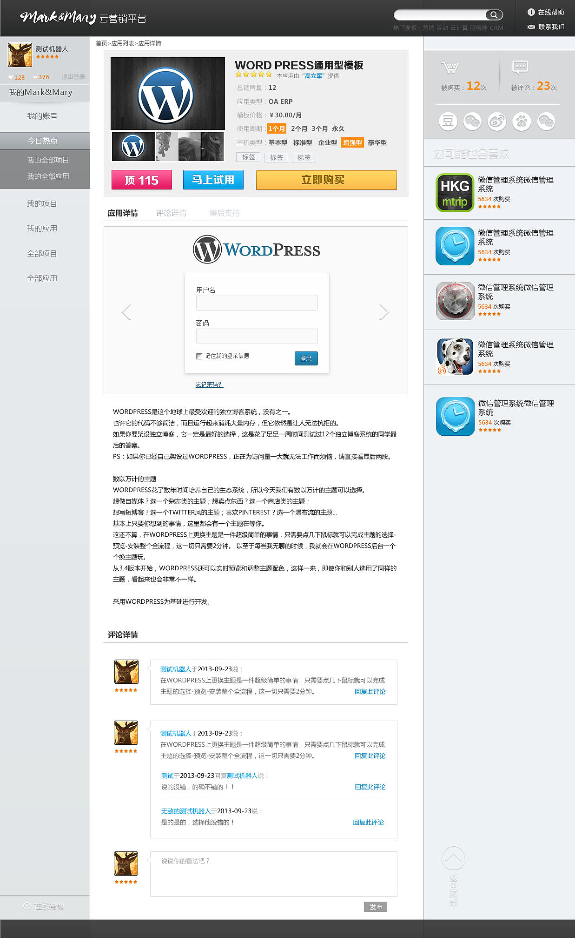Share via the last chat bubble icon
This screenshot has height=938, width=575.
(546, 121)
